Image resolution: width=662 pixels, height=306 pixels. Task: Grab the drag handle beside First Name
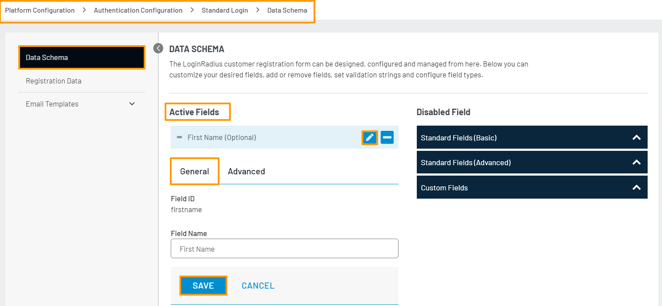coord(179,137)
